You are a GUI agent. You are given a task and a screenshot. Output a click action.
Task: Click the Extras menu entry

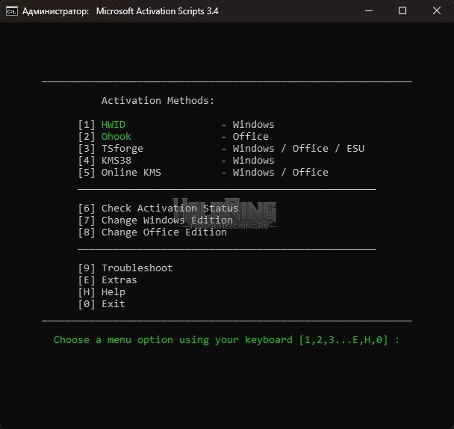point(119,280)
